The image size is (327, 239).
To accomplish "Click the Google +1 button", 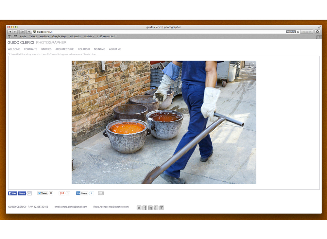I will 62,193.
